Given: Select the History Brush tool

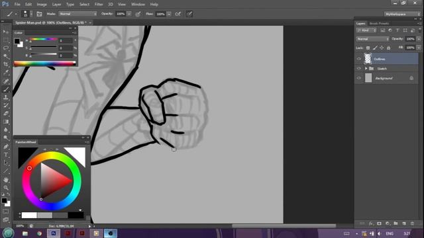Looking at the screenshot, I should pyautogui.click(x=6, y=106).
